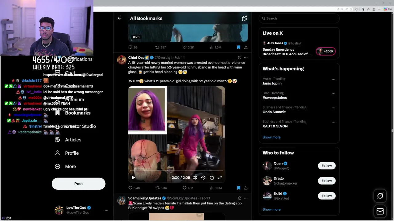Open options for #sweepstakes trend

tap(333, 94)
